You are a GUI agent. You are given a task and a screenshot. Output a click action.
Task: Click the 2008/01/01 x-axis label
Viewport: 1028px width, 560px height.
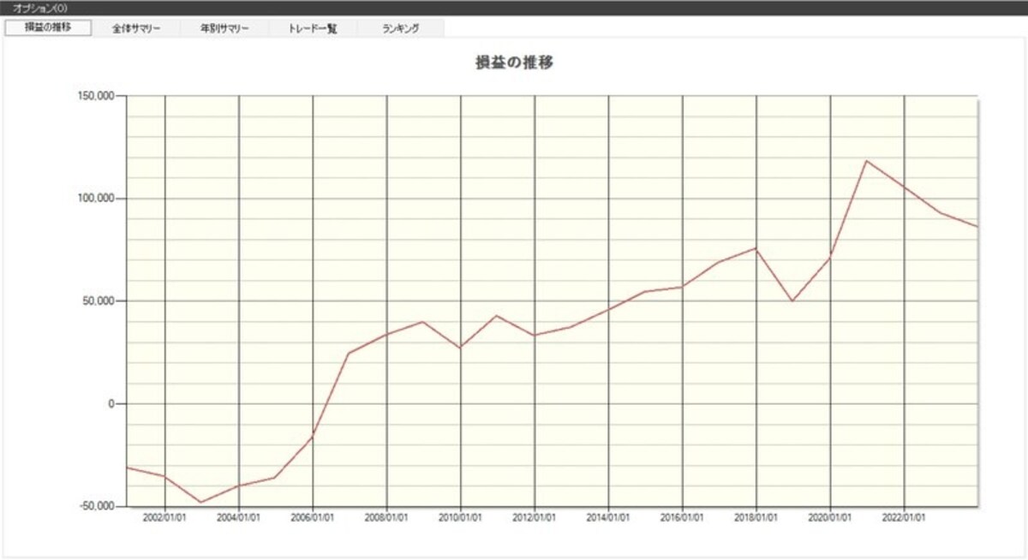tap(386, 517)
